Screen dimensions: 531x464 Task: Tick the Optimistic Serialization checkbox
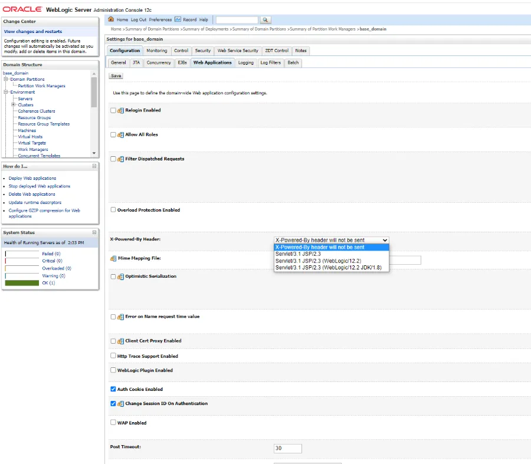pos(113,277)
